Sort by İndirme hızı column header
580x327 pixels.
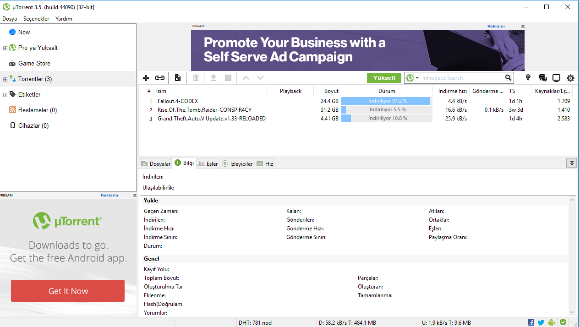[x=451, y=91]
